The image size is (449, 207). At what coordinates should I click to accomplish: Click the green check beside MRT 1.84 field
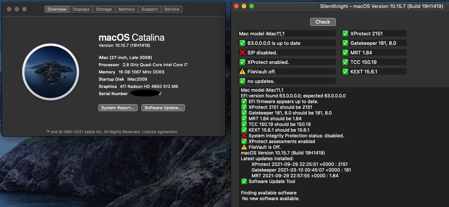345,53
